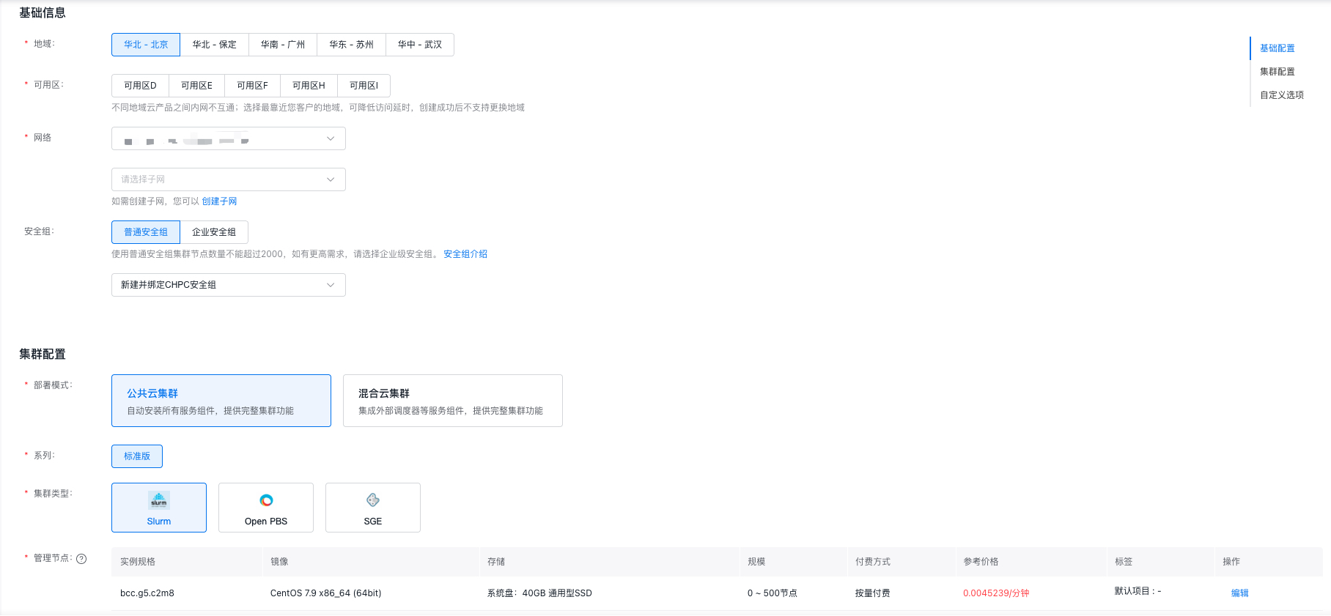The height and width of the screenshot is (616, 1331).
Task: Open the help icon beside 管理节点
Action: click(81, 558)
